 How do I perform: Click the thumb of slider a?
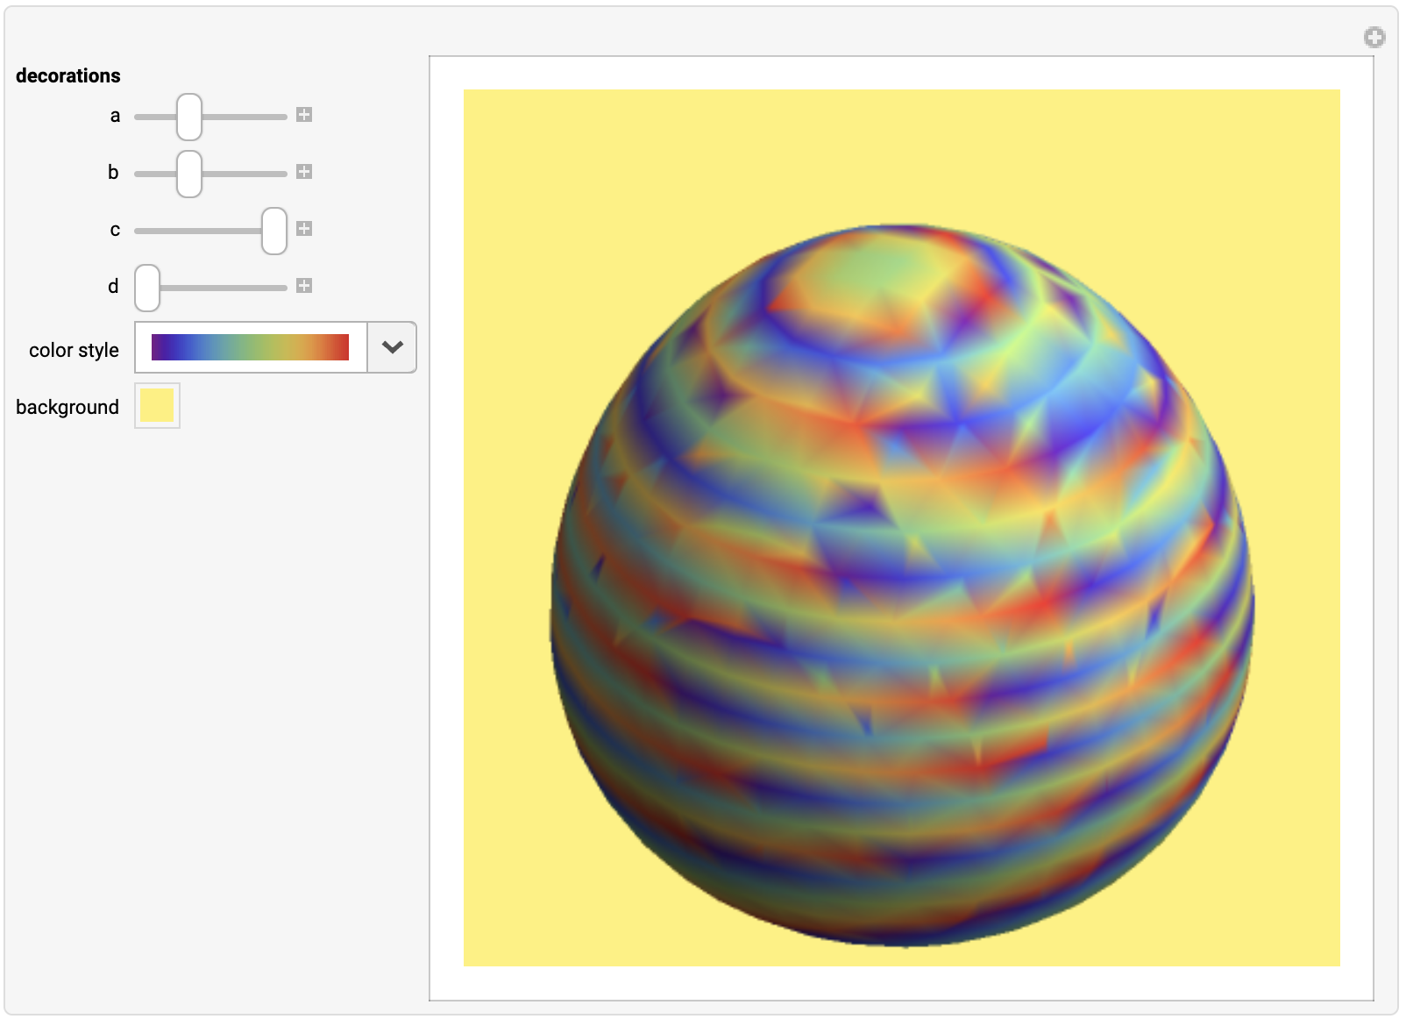188,115
